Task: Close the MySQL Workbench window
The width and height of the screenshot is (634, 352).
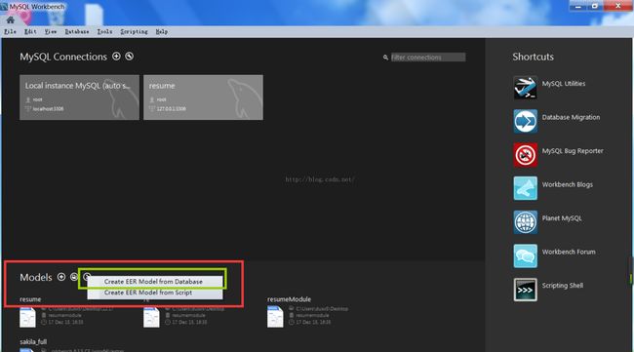Action: (x=617, y=6)
